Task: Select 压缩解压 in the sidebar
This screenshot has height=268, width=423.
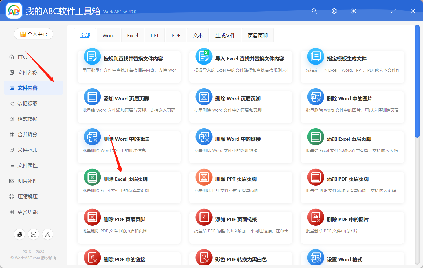Action: (x=27, y=196)
